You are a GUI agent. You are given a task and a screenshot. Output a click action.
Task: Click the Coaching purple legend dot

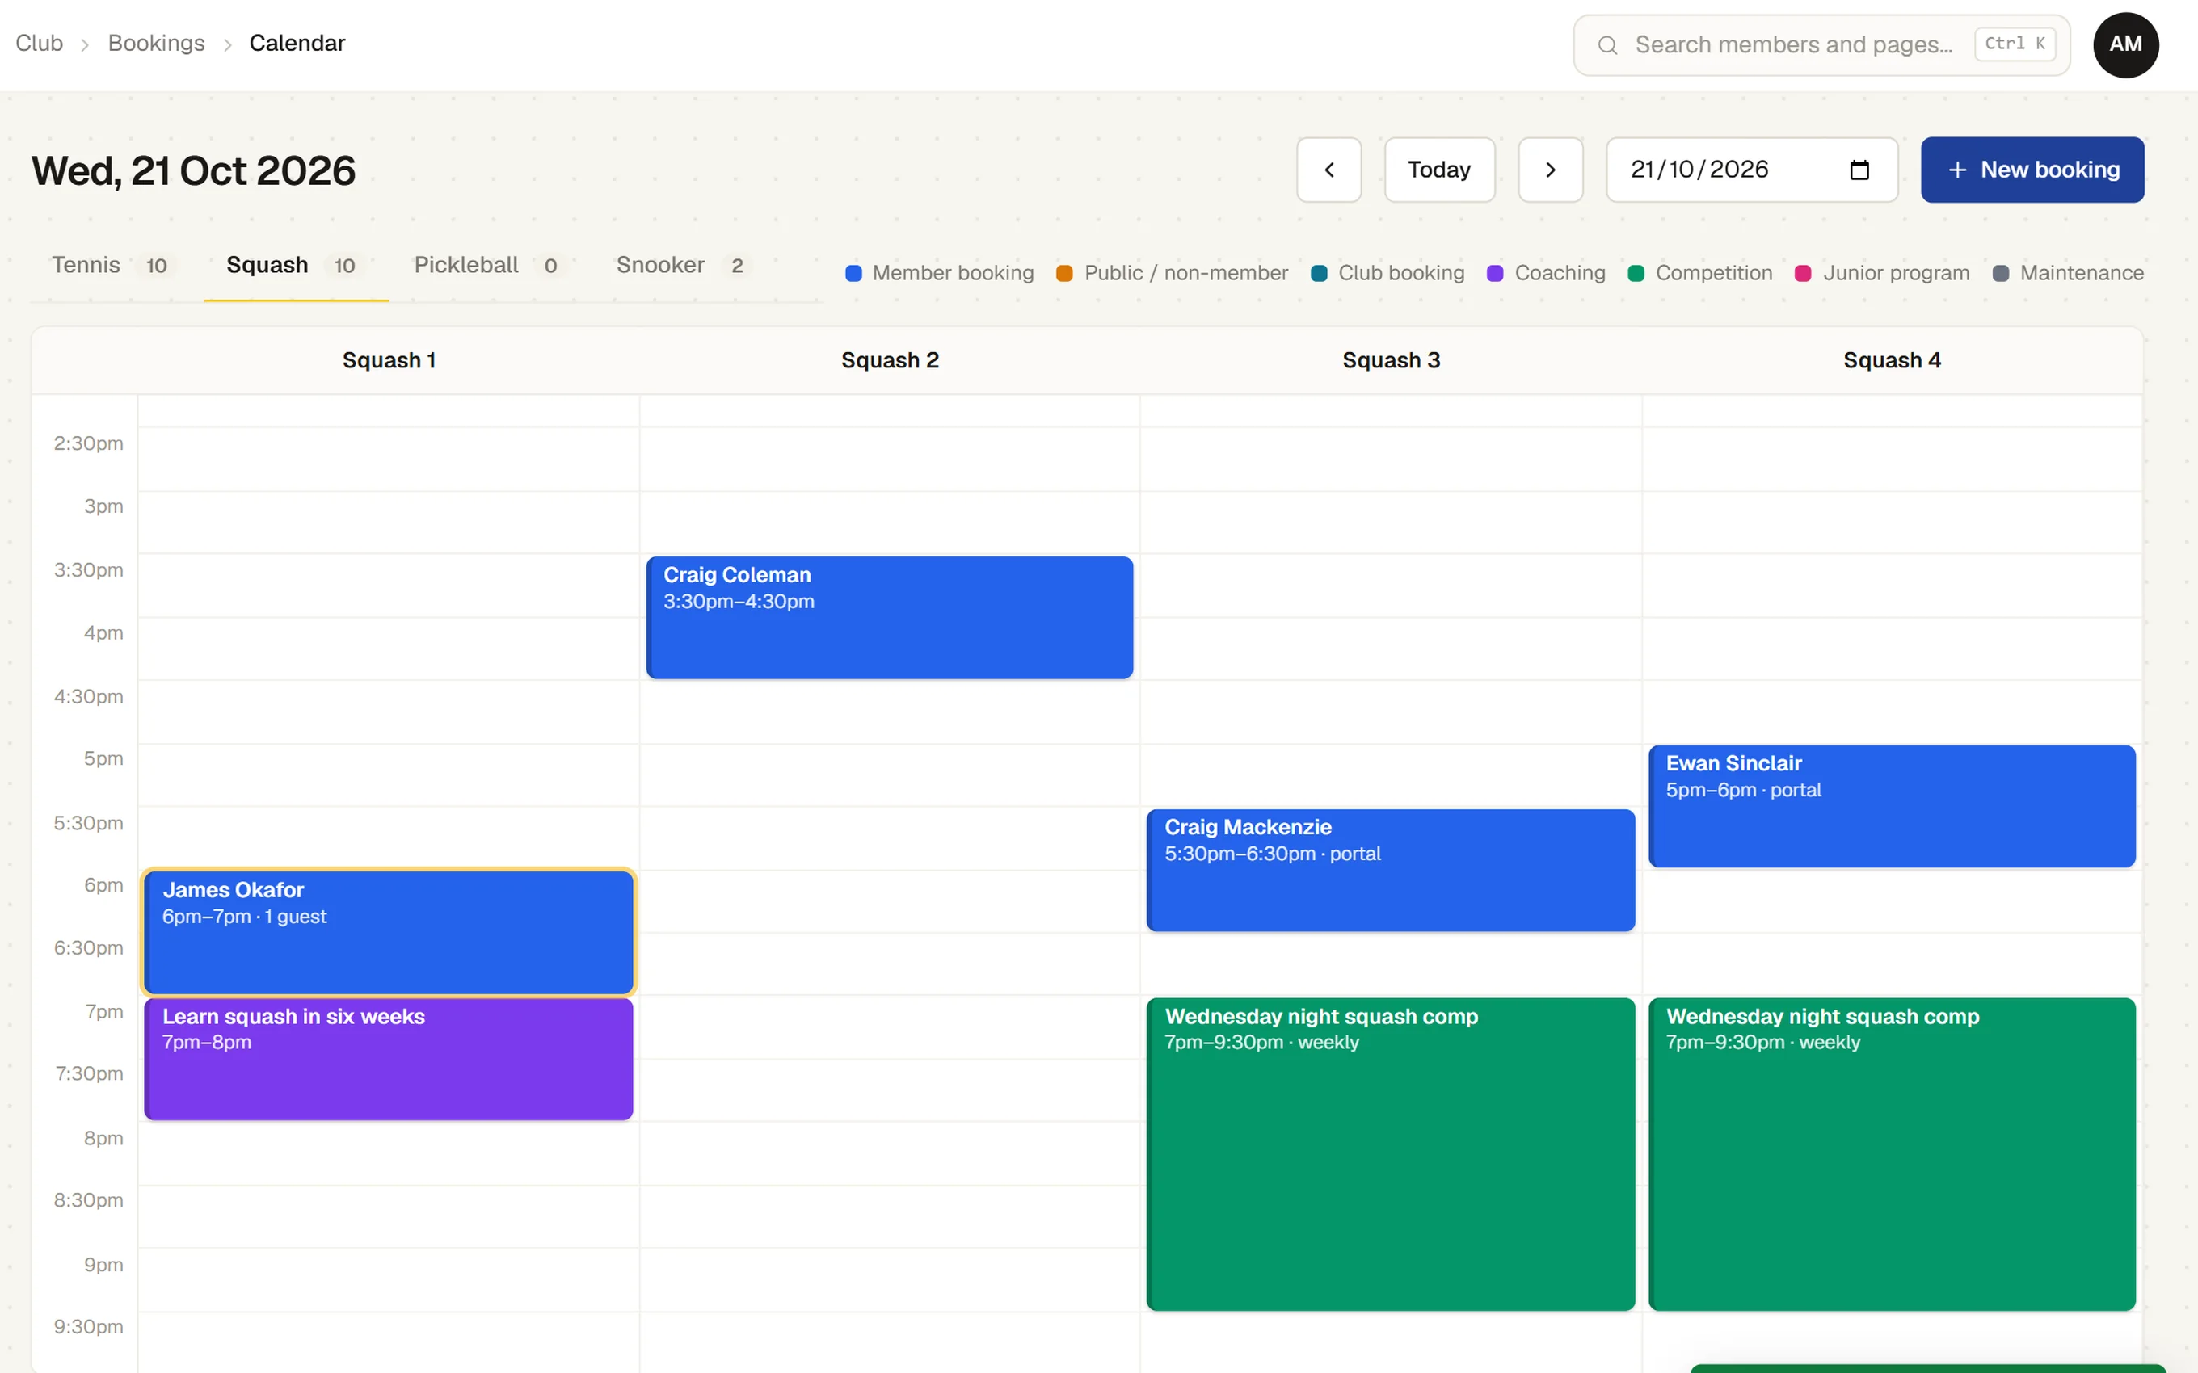point(1495,273)
